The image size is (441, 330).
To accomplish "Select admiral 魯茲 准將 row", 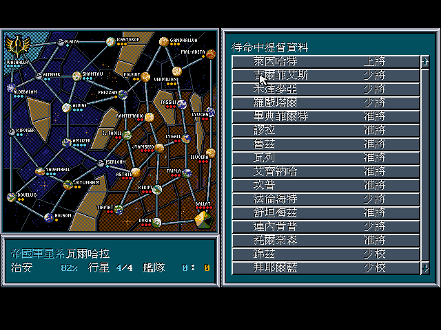I will click(326, 144).
